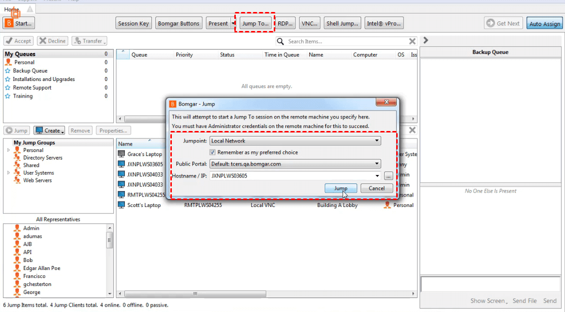This screenshot has height=312, width=565.
Task: Select Directory Servers jump group
Action: coord(42,157)
